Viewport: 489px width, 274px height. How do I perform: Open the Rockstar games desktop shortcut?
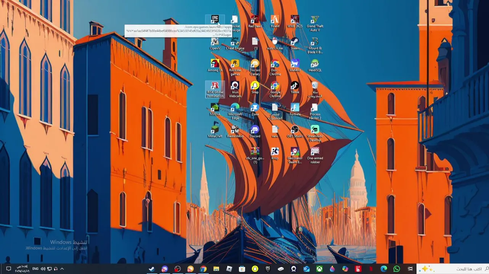click(235, 67)
